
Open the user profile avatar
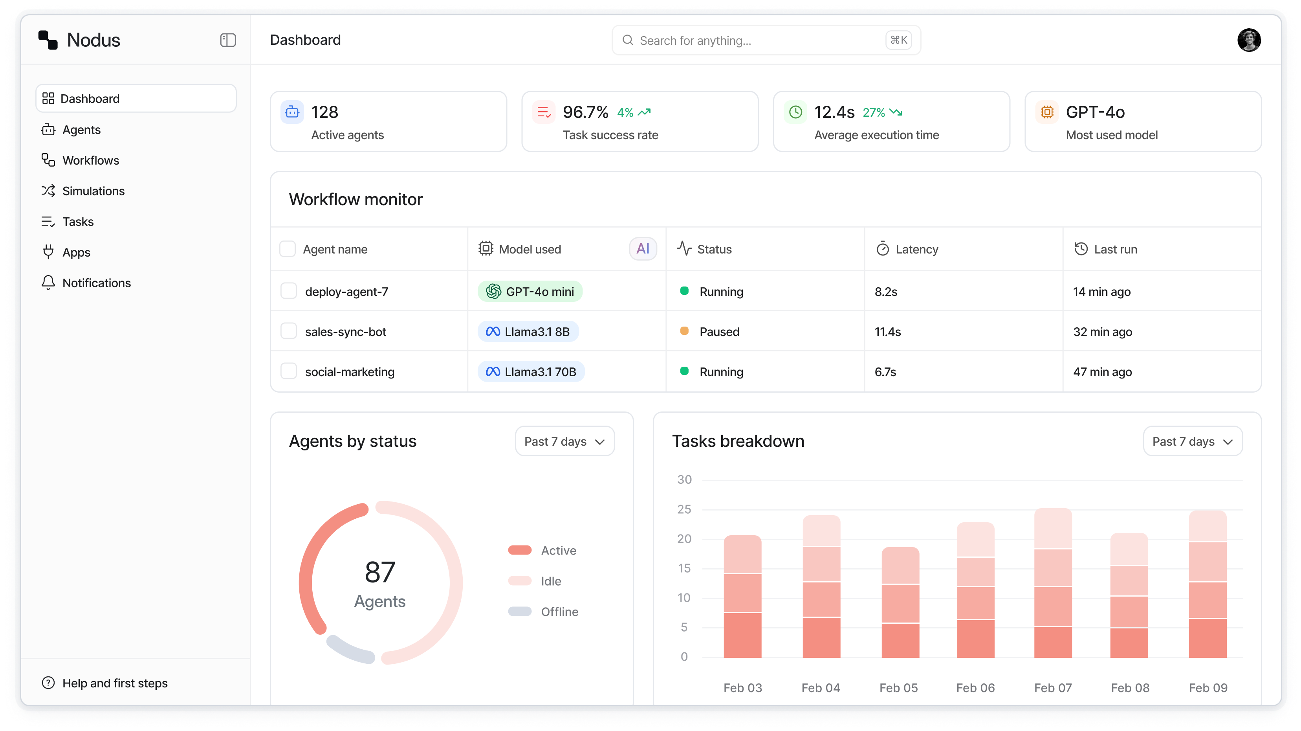(x=1248, y=40)
